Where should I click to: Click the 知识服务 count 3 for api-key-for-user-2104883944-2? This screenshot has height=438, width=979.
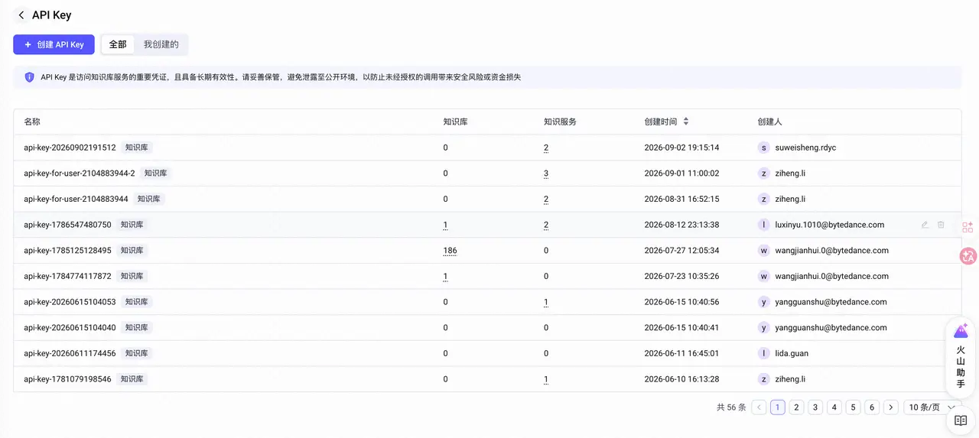(546, 174)
